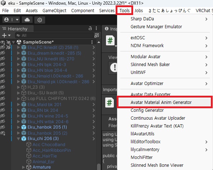Toggle visibility eye of Eku_hanbok 205 (1)
The image size is (213, 170).
[x=3, y=127]
